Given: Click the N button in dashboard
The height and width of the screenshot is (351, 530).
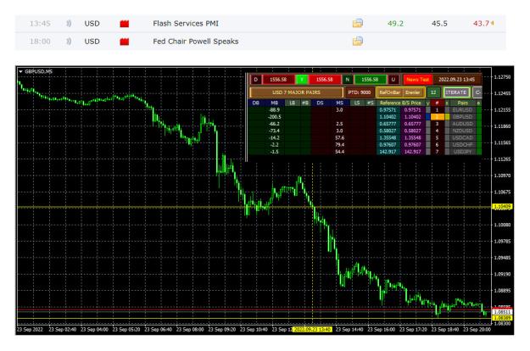Looking at the screenshot, I should pos(347,80).
